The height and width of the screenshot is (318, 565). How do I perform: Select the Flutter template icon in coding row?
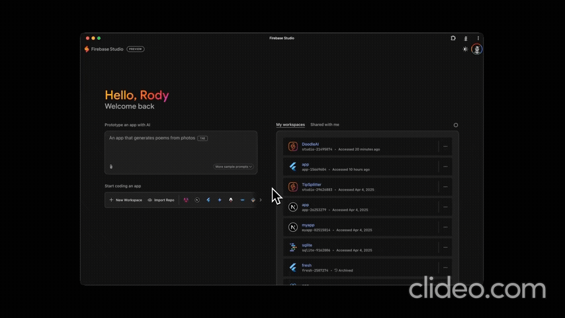pyautogui.click(x=208, y=200)
